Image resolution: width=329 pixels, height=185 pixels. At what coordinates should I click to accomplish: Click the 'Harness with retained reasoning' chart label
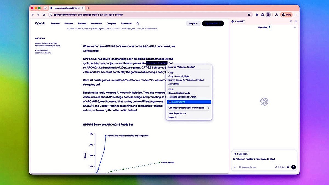pyautogui.click(x=128, y=136)
